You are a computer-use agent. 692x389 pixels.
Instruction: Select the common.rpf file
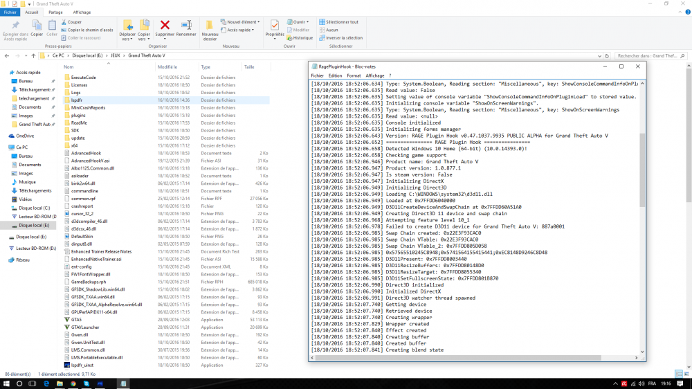click(x=84, y=199)
